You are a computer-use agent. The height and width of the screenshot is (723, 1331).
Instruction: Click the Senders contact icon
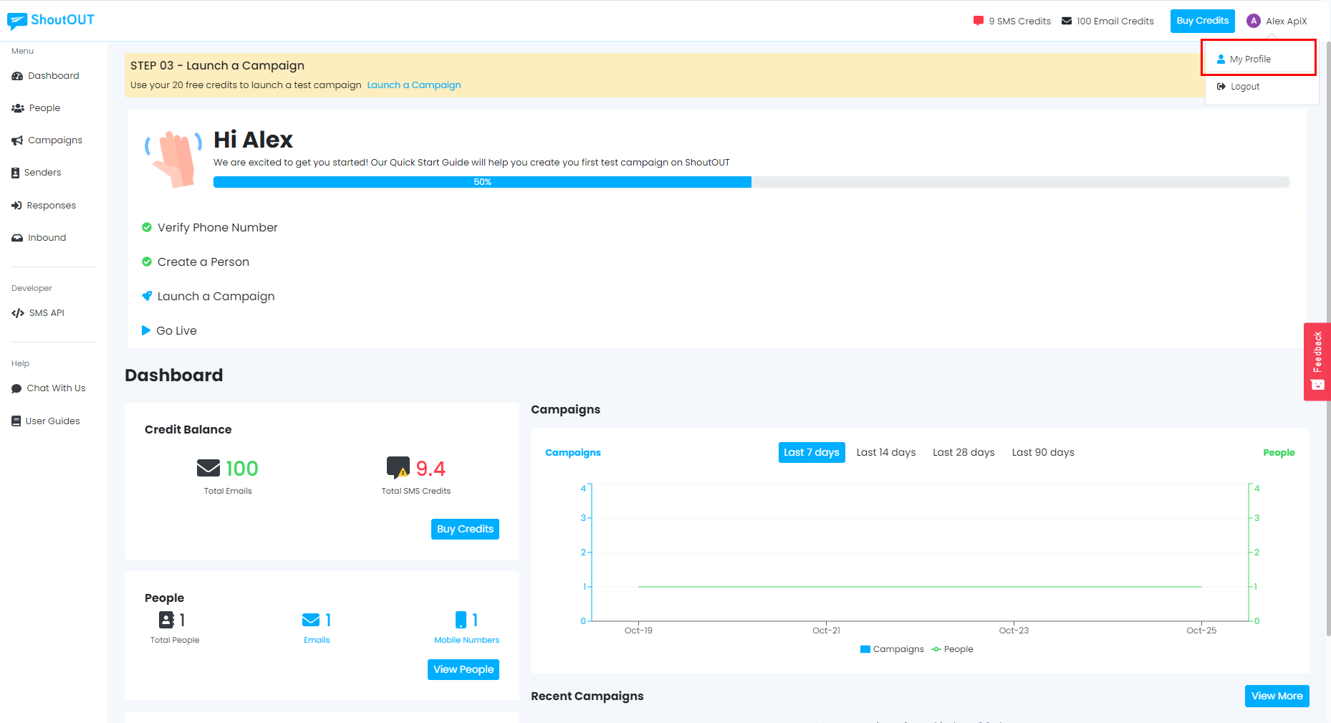pyautogui.click(x=15, y=173)
